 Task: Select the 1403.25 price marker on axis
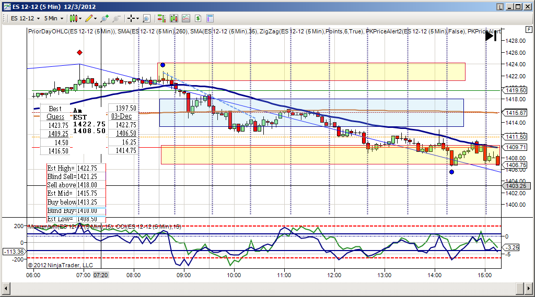tap(516, 186)
